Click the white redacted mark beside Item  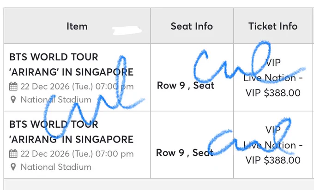point(127,30)
